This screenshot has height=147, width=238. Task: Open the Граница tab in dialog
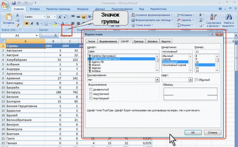pyautogui.click(x=139, y=41)
